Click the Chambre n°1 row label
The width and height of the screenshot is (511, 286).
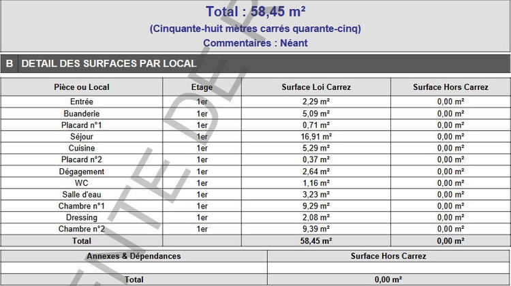82,206
